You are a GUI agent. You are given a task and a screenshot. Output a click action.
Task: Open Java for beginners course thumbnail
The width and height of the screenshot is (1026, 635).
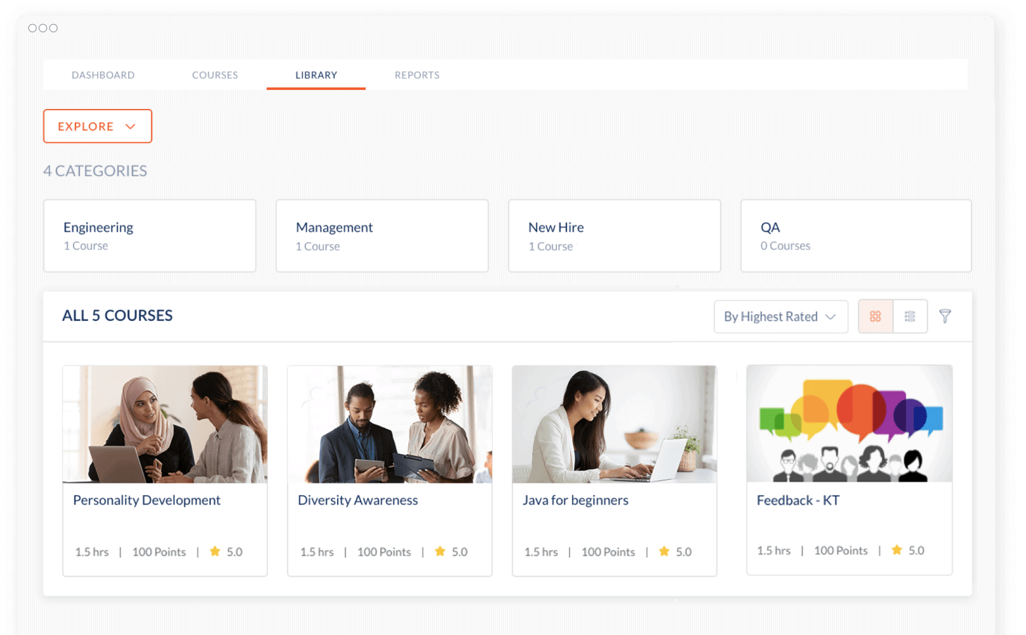(x=614, y=424)
